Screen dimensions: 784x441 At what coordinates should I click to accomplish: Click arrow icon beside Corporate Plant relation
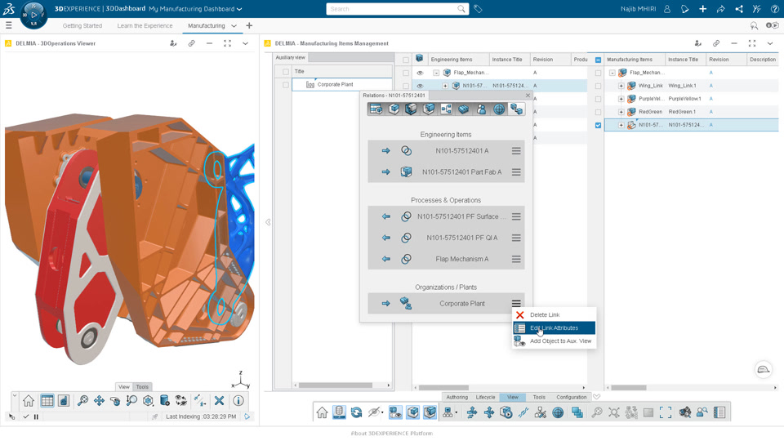point(386,304)
